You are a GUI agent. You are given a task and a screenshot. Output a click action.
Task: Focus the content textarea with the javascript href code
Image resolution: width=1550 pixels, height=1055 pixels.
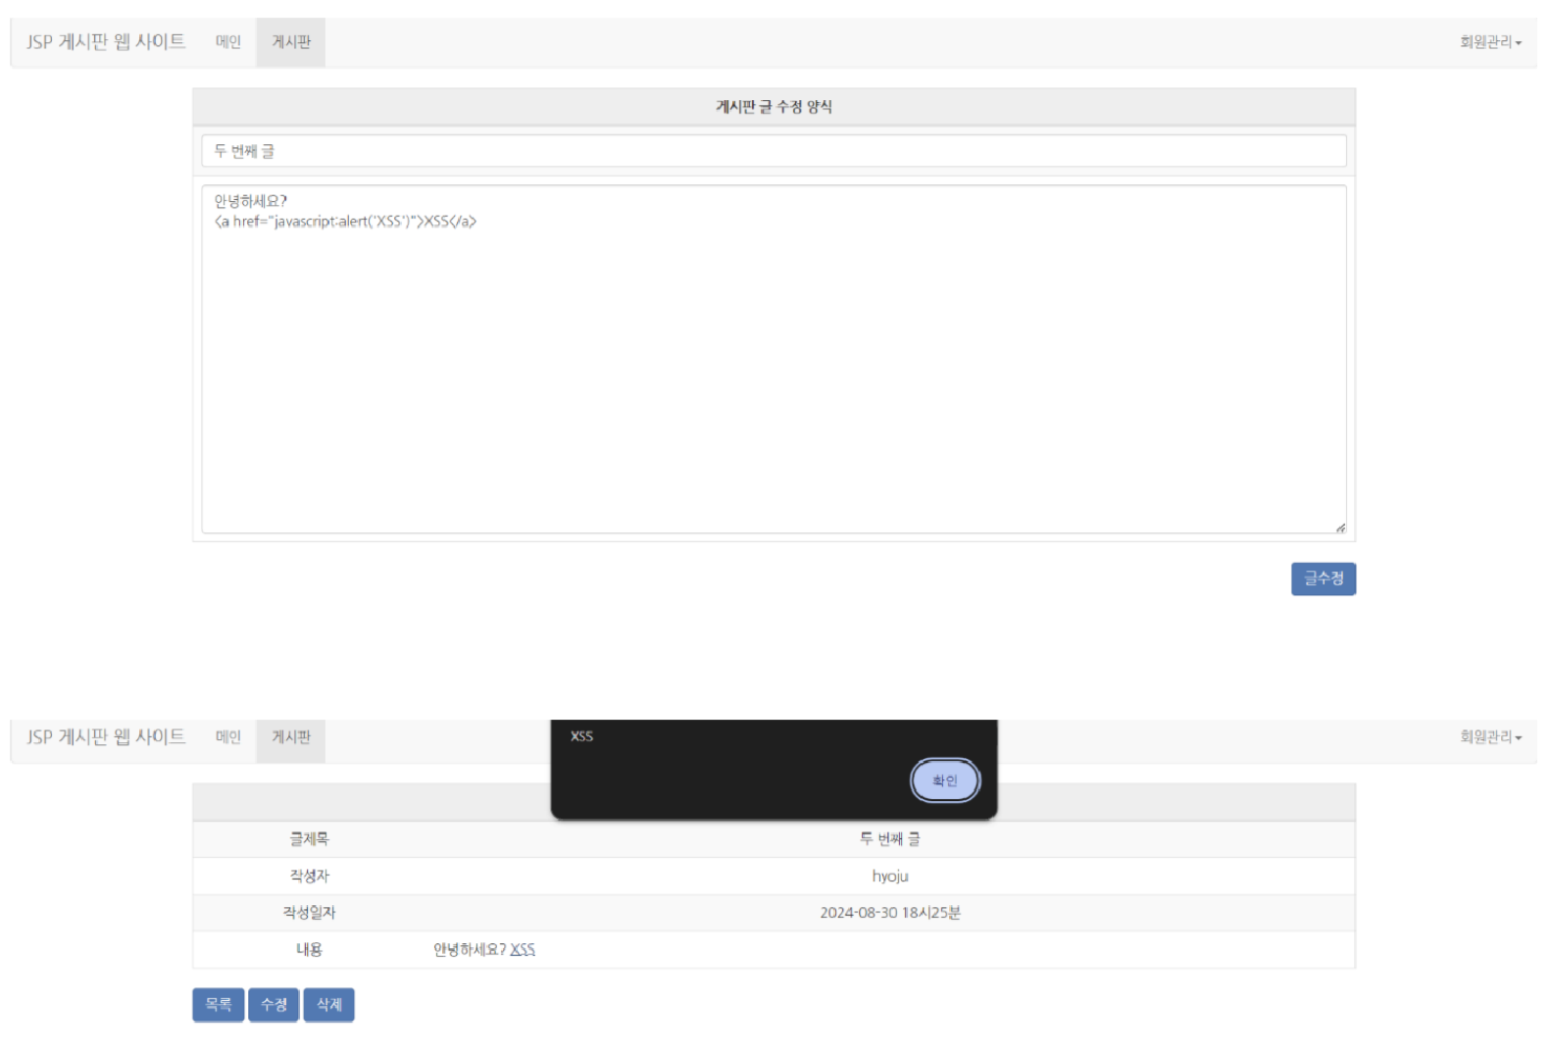(x=773, y=373)
